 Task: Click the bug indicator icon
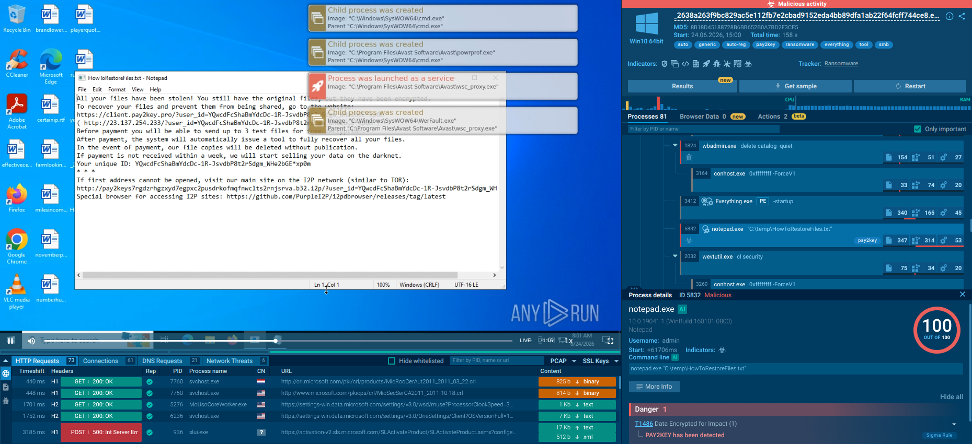[717, 64]
